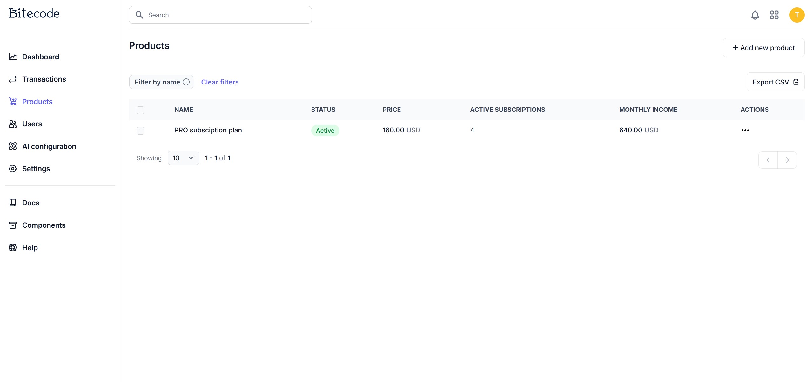Open the Filter by name dropdown

pos(161,82)
